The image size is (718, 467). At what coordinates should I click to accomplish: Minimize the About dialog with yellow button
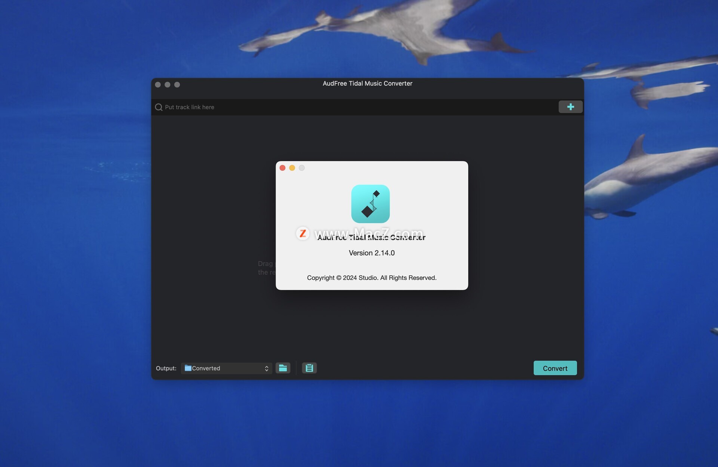tap(292, 168)
